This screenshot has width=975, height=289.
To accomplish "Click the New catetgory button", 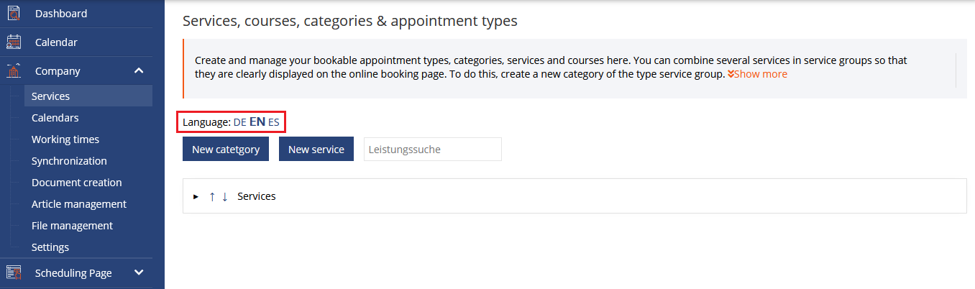I will pyautogui.click(x=226, y=149).
